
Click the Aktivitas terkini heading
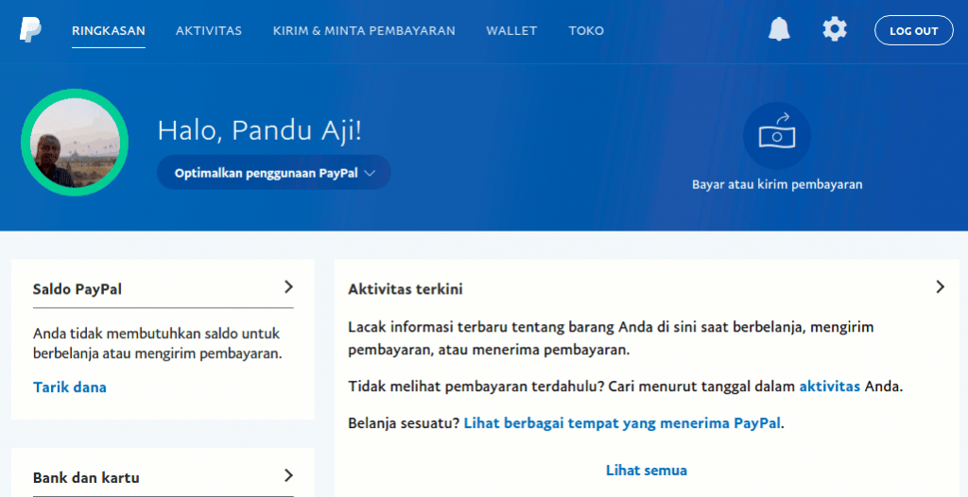(406, 289)
